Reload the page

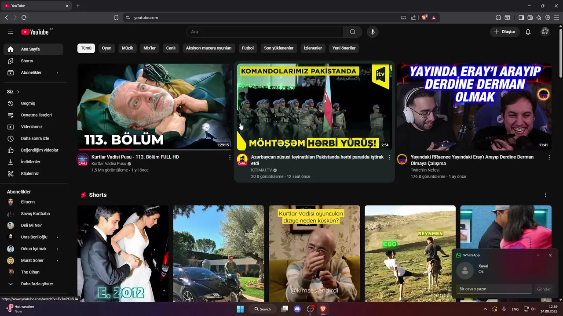(x=24, y=18)
